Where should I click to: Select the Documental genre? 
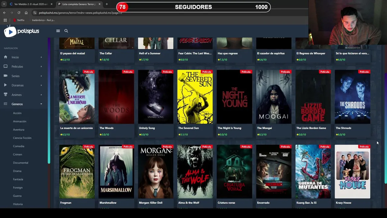click(x=21, y=163)
